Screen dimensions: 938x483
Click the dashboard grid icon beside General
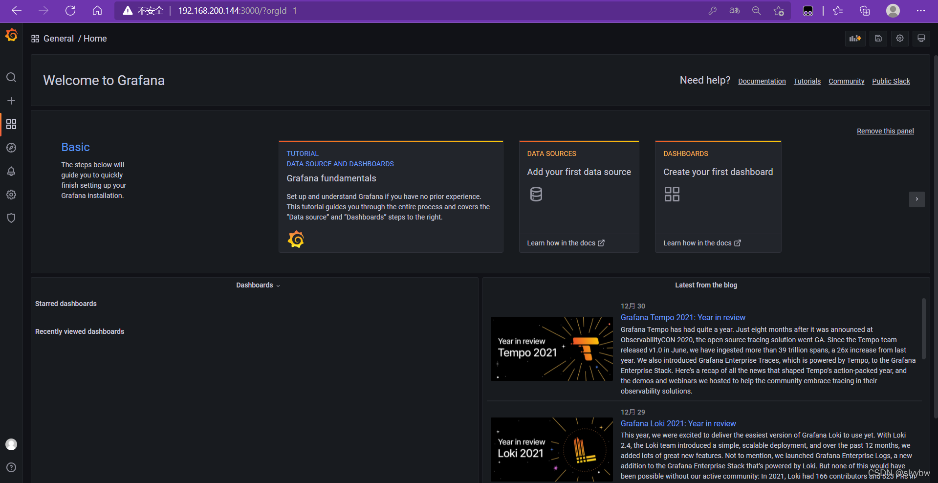tap(35, 39)
